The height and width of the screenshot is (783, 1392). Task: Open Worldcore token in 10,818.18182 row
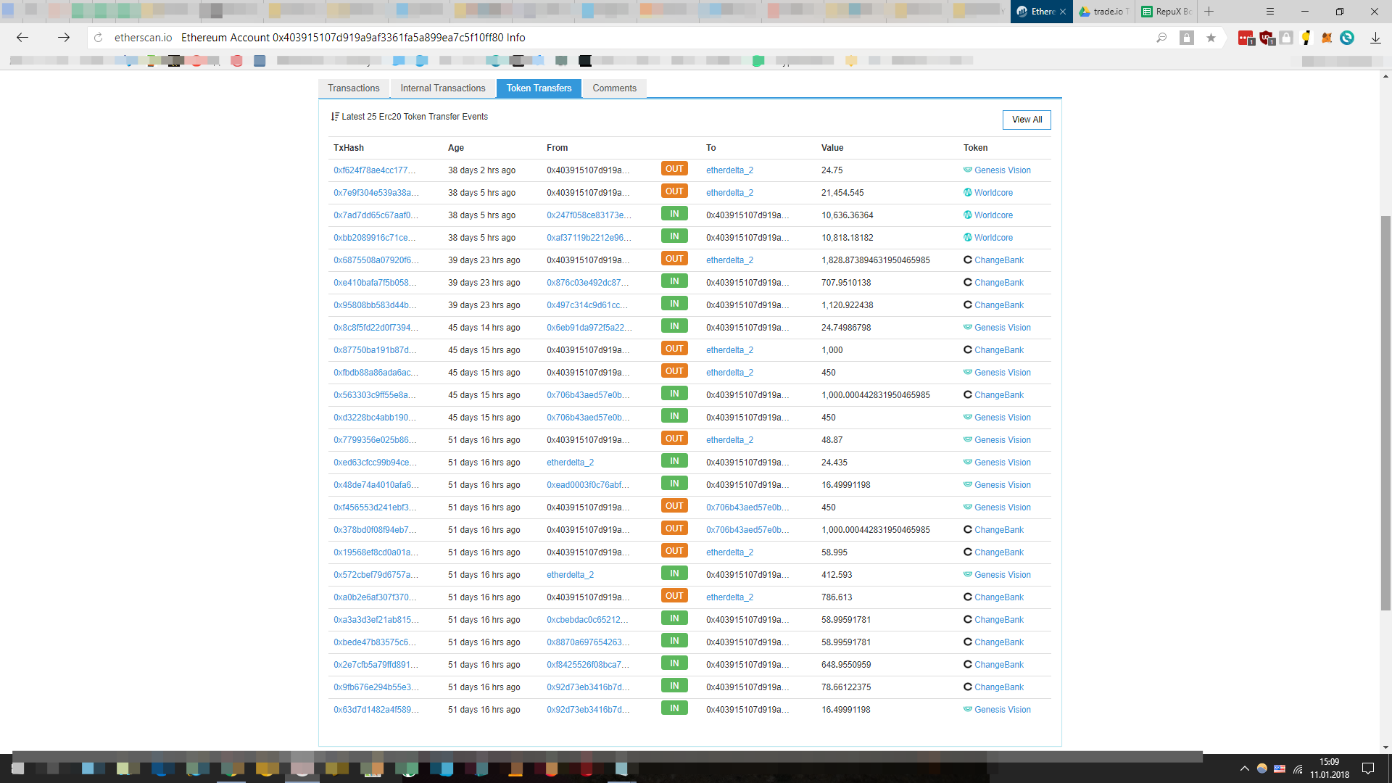(993, 238)
